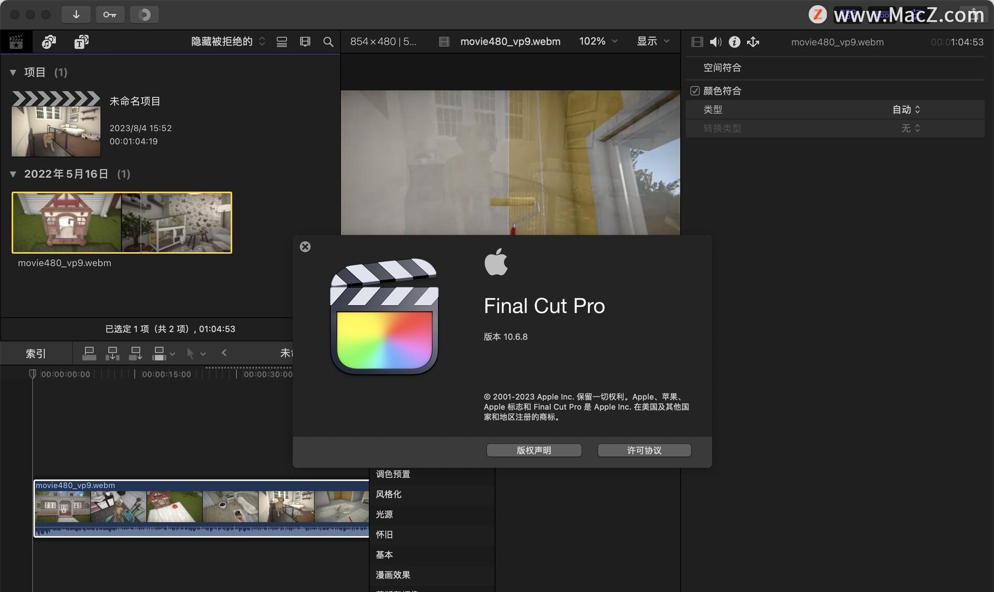Click append clip to storyline icon

coord(136,353)
